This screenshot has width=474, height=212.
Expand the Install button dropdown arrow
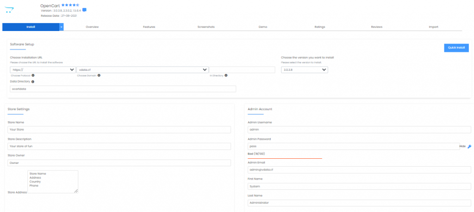[62, 27]
